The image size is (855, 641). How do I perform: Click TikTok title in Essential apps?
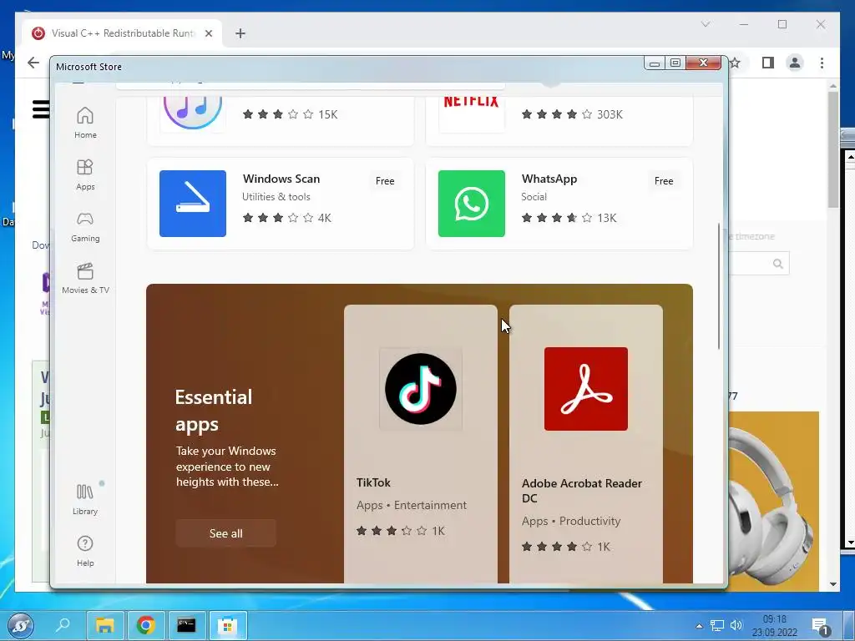tap(373, 482)
